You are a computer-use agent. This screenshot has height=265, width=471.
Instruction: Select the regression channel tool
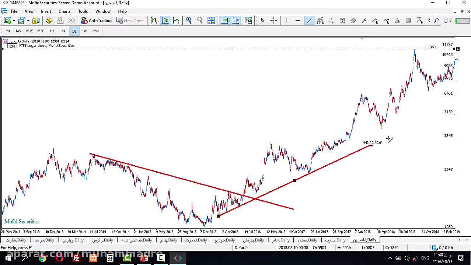pos(320,21)
